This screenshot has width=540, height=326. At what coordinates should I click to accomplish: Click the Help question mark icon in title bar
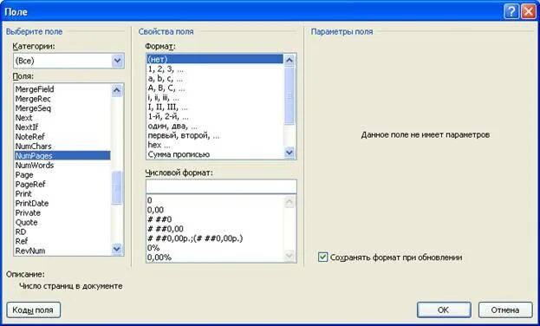(x=511, y=12)
